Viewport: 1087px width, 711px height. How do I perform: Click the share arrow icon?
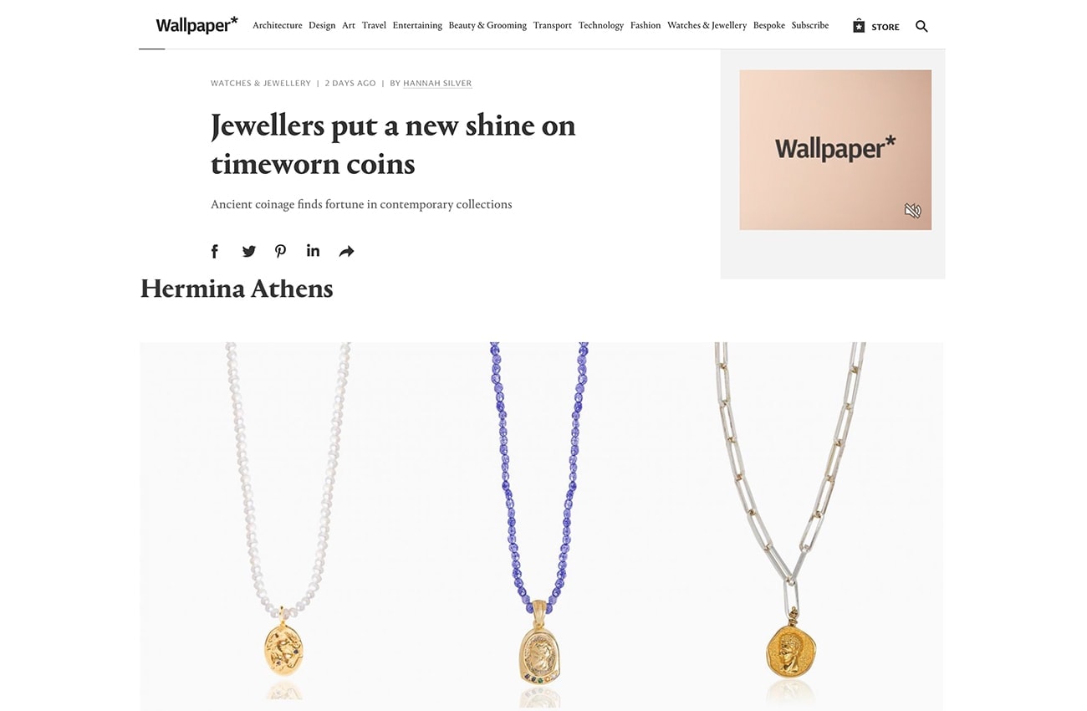346,251
